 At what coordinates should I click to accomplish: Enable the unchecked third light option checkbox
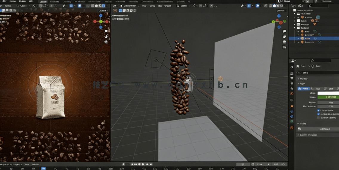(318, 118)
